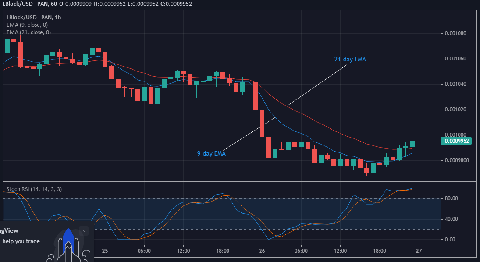Viewport: 480px width, 262px height.
Task: Click the header close value C:0.0009952
Action: tap(176, 4)
